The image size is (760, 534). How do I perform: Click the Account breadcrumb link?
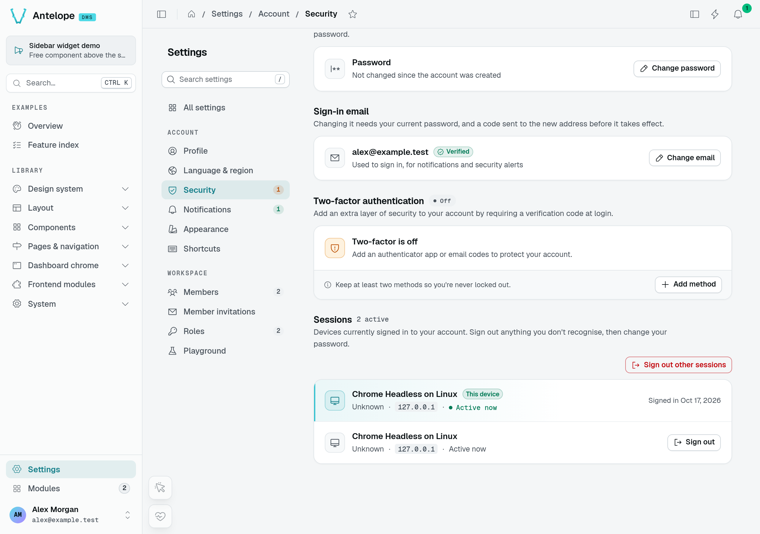(x=273, y=14)
